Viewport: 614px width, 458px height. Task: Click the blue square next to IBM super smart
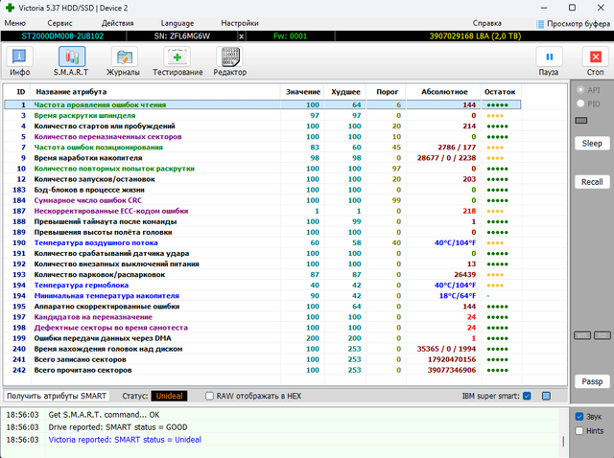click(546, 397)
